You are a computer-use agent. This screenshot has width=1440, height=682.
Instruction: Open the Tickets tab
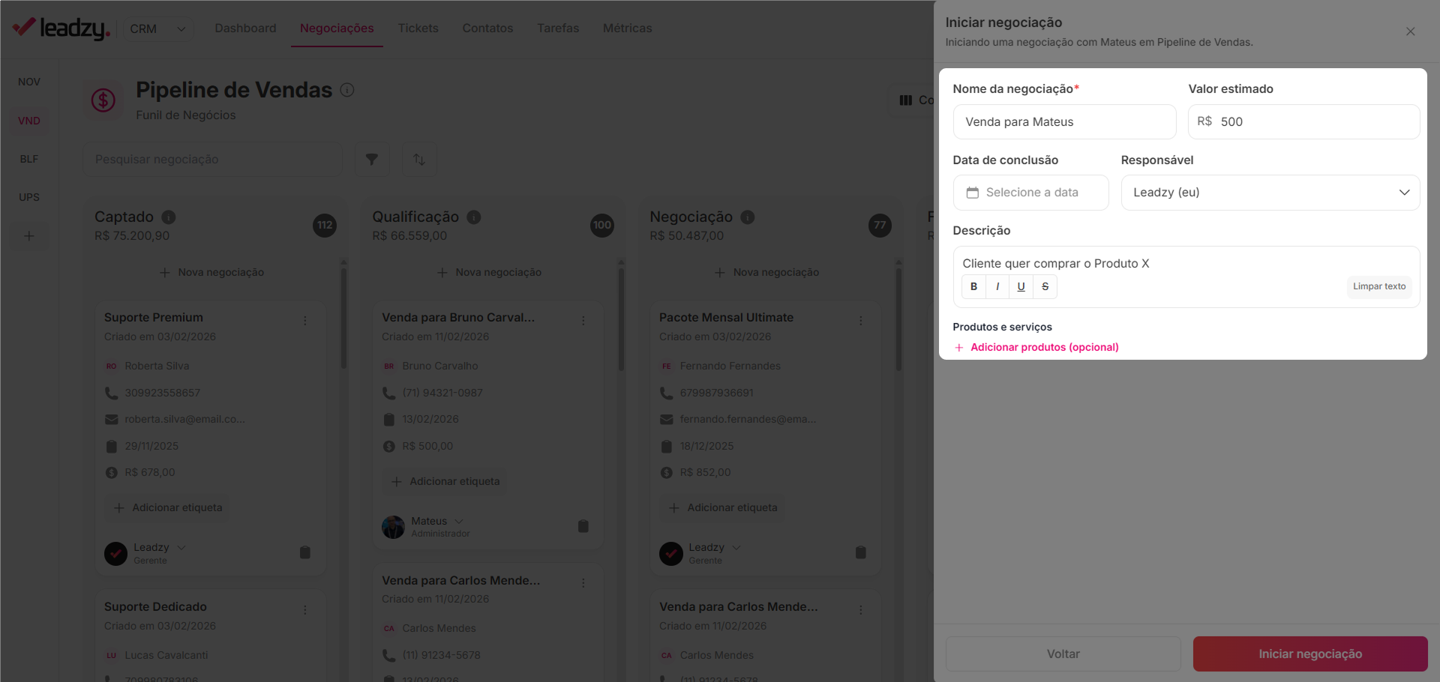point(418,28)
